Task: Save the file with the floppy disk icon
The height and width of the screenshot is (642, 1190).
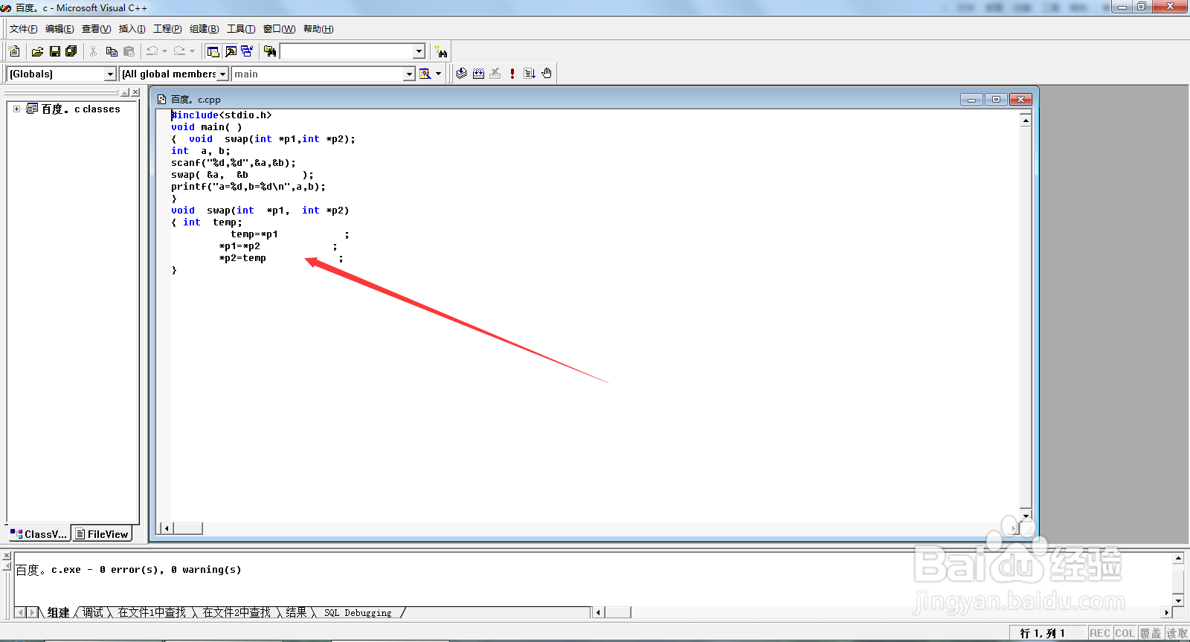Action: (x=54, y=51)
